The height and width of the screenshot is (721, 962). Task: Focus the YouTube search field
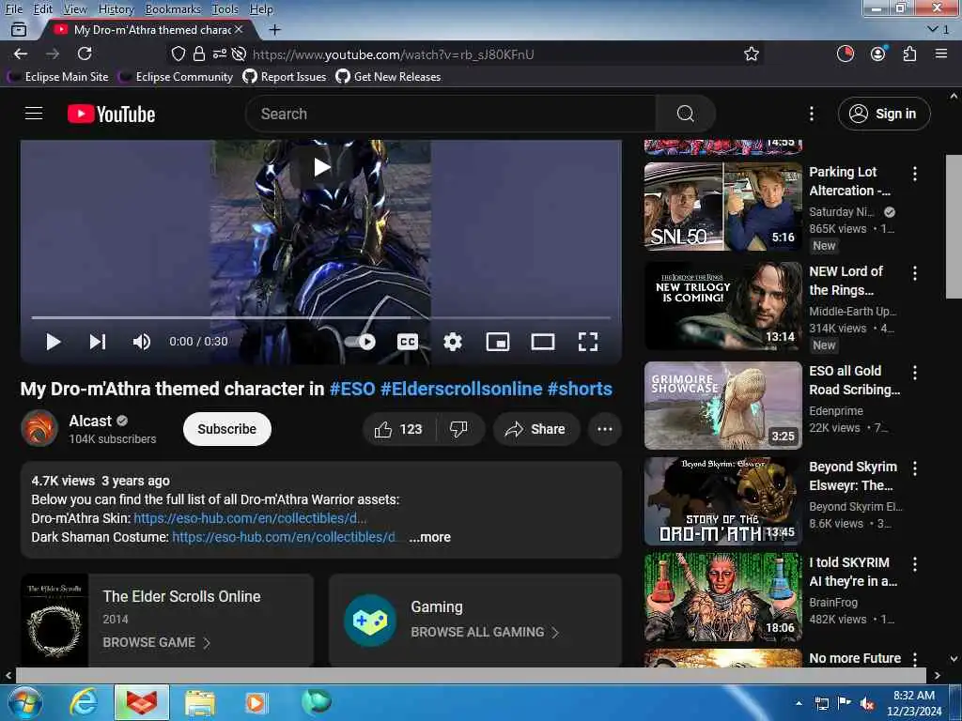tap(451, 114)
